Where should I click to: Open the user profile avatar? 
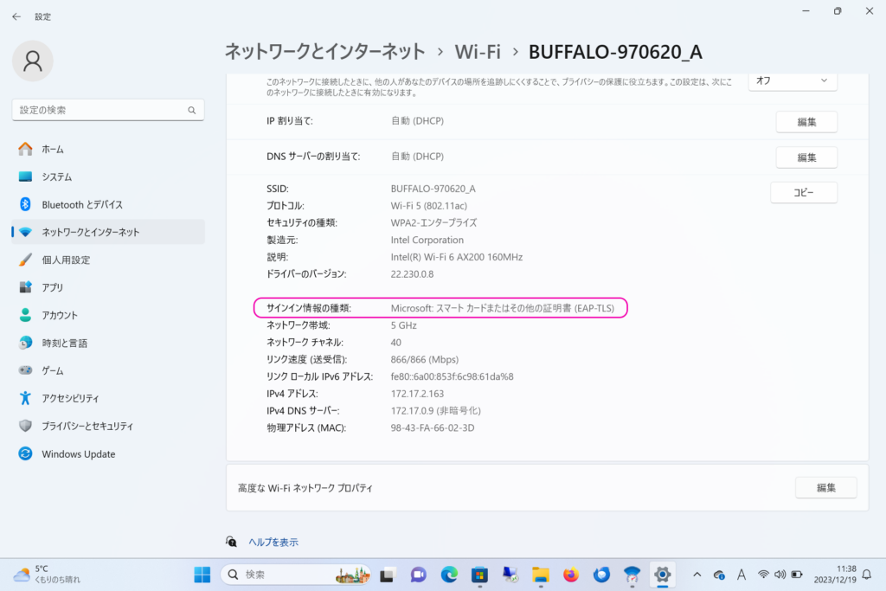[33, 61]
